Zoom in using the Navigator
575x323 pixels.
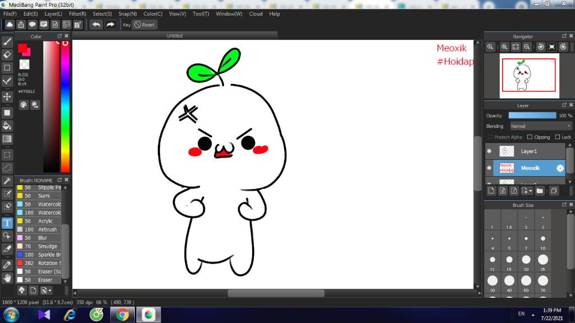[x=505, y=47]
